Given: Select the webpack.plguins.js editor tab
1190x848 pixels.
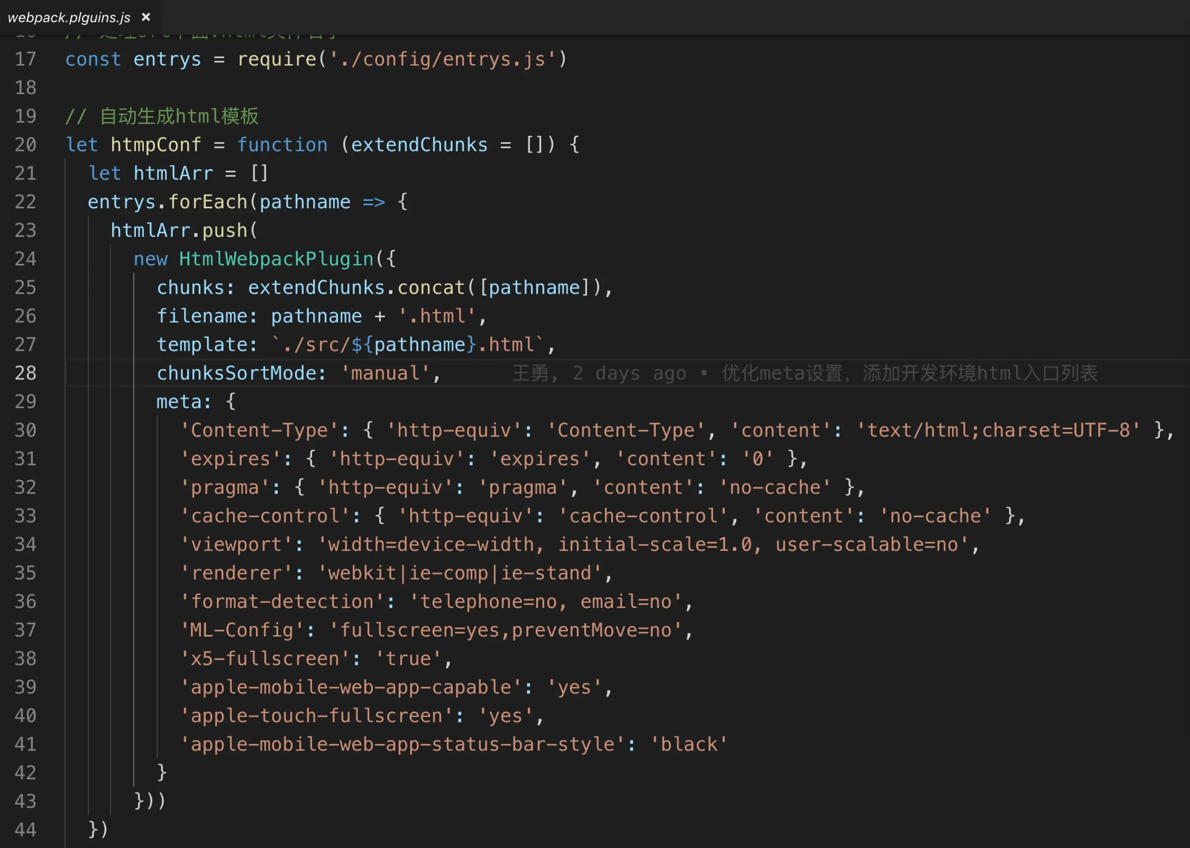Looking at the screenshot, I should pos(69,18).
